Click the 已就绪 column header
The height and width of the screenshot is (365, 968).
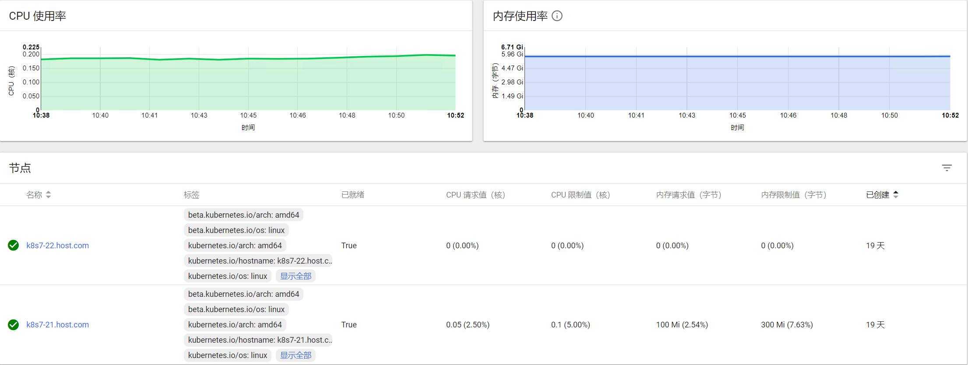(352, 195)
